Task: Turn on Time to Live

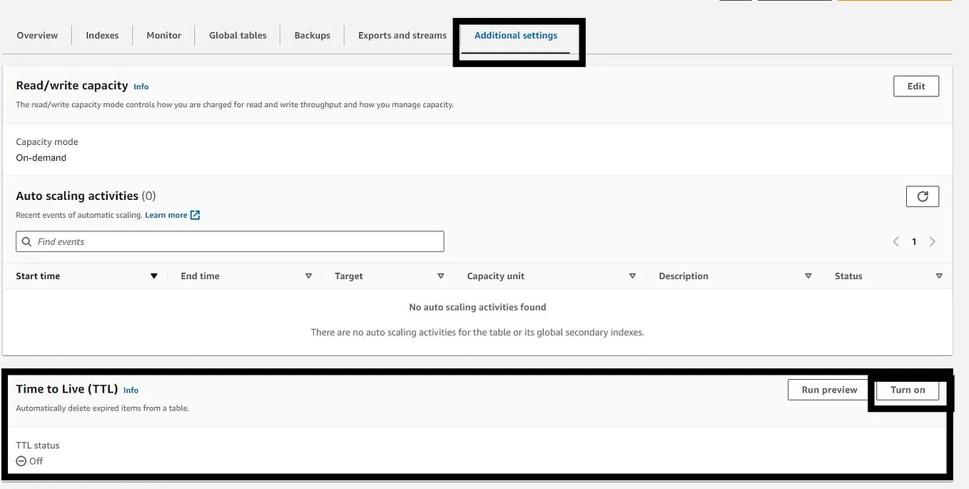Action: point(907,390)
